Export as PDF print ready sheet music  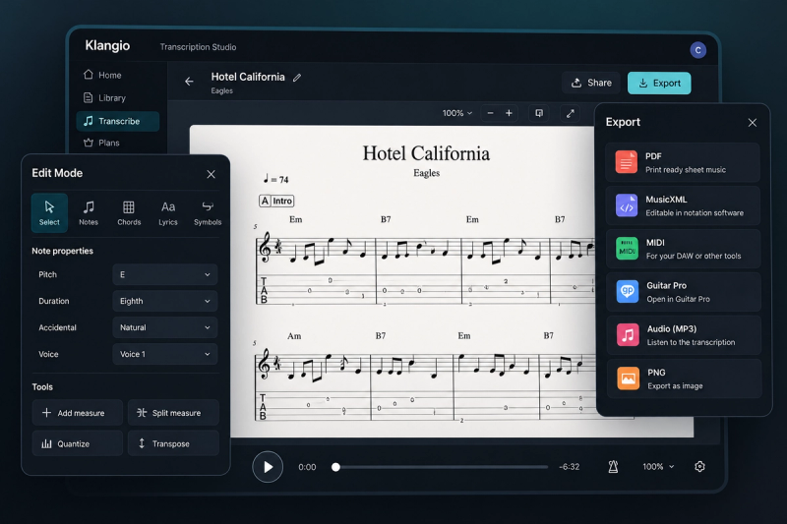(x=683, y=162)
